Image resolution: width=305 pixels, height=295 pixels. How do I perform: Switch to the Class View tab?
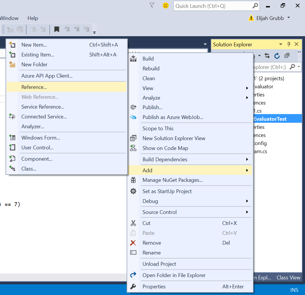click(x=288, y=277)
